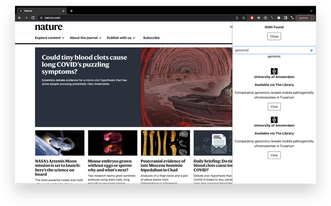Click View for the second library result

[274, 155]
